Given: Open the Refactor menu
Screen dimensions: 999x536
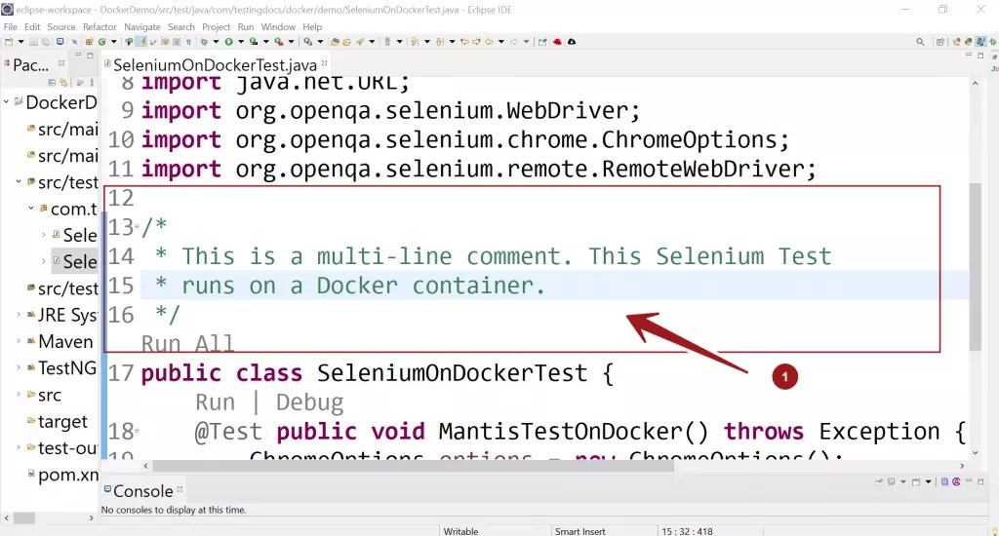Looking at the screenshot, I should coord(100,26).
